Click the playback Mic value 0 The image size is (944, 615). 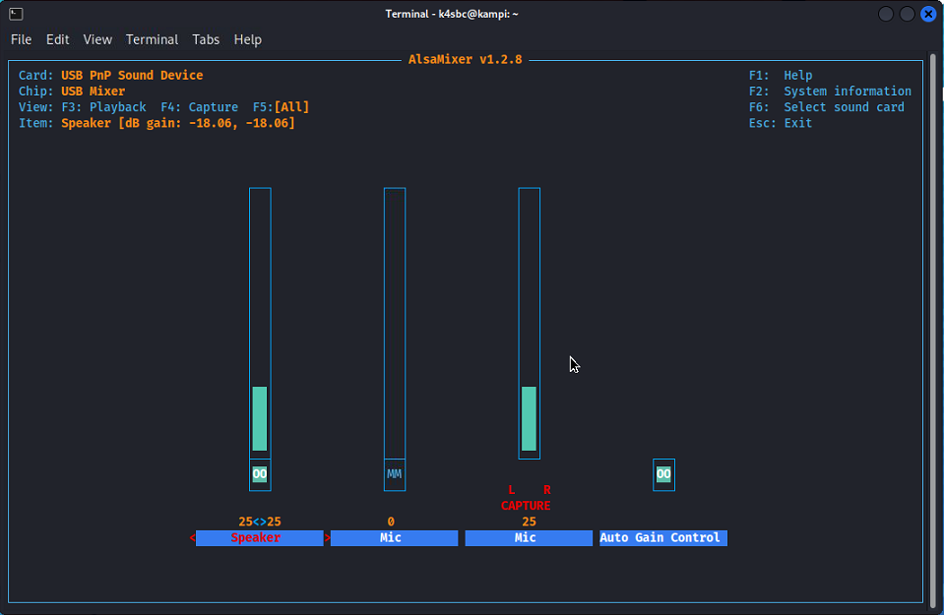coord(391,522)
